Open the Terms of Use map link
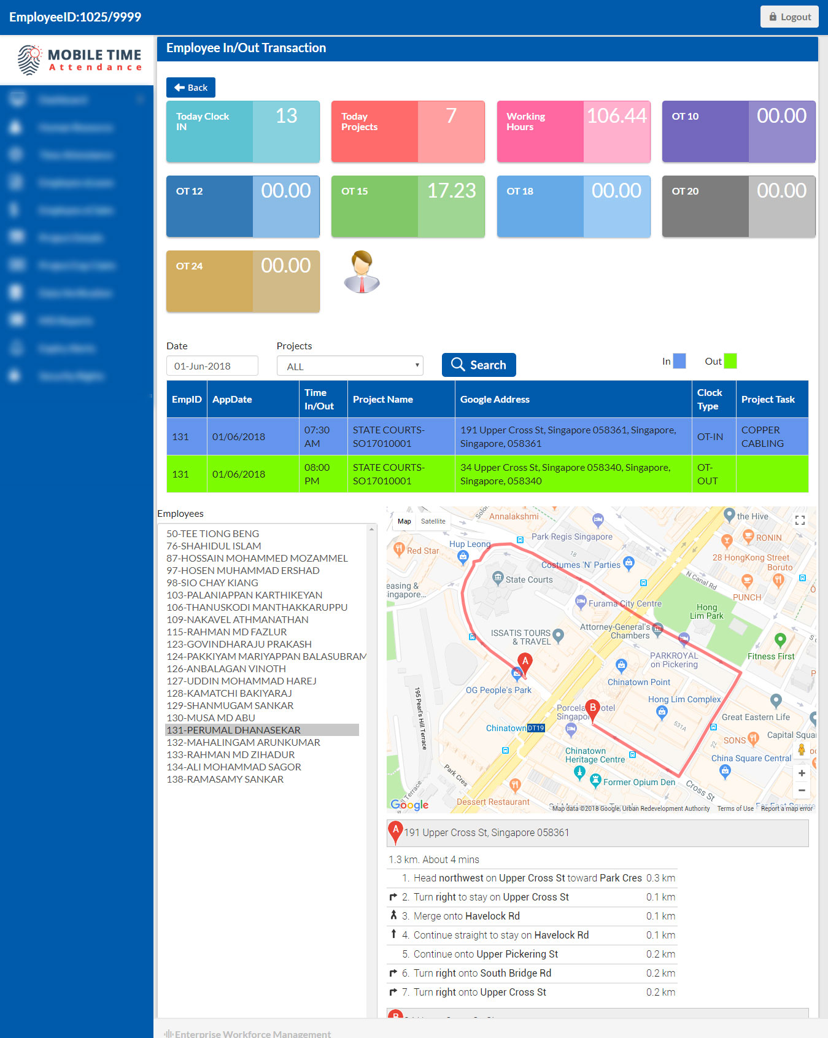This screenshot has height=1038, width=828. pyautogui.click(x=735, y=808)
